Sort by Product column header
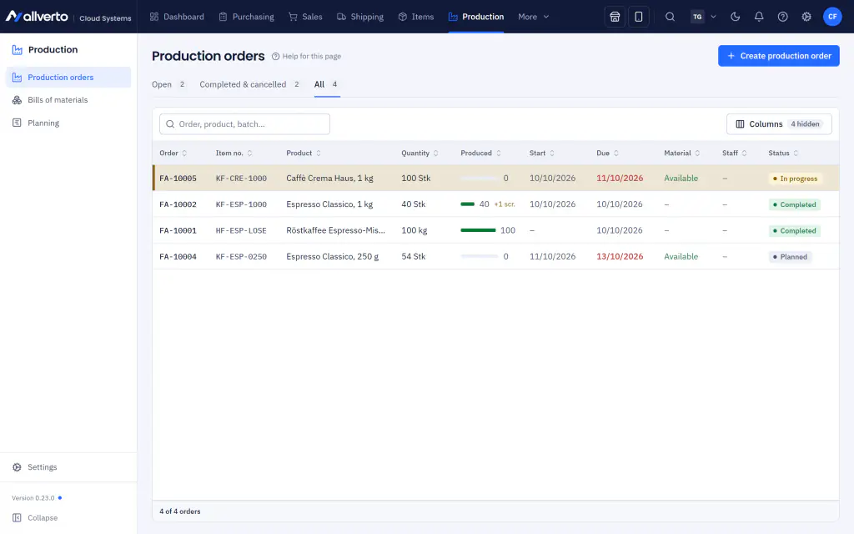This screenshot has height=534, width=854. (304, 154)
